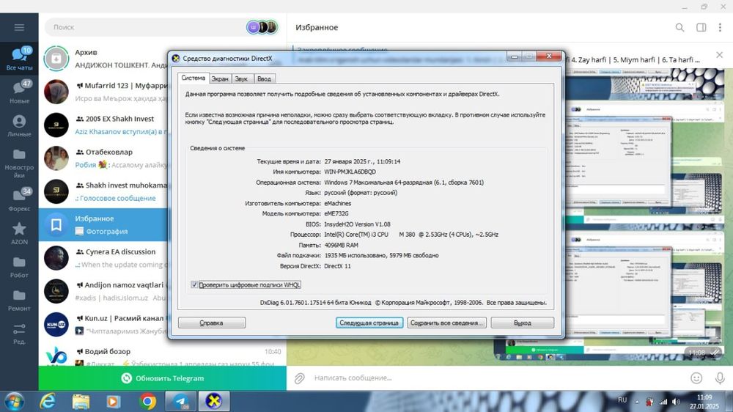Open File Explorer from taskbar
Viewport: 733px width, 412px height.
tap(81, 401)
